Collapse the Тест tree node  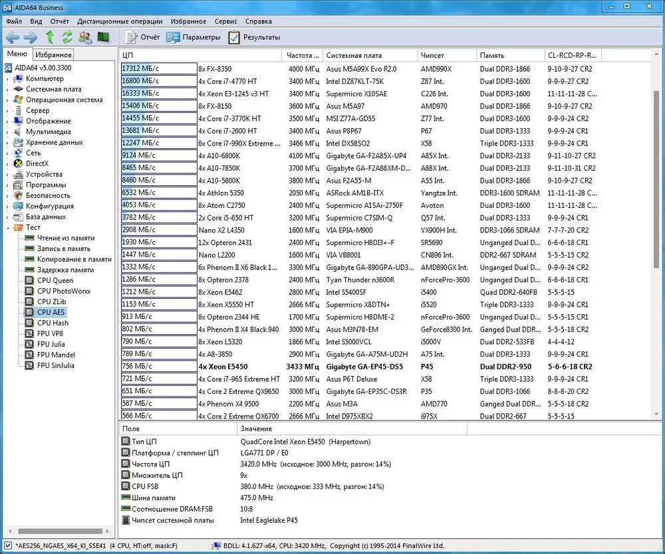[7, 227]
